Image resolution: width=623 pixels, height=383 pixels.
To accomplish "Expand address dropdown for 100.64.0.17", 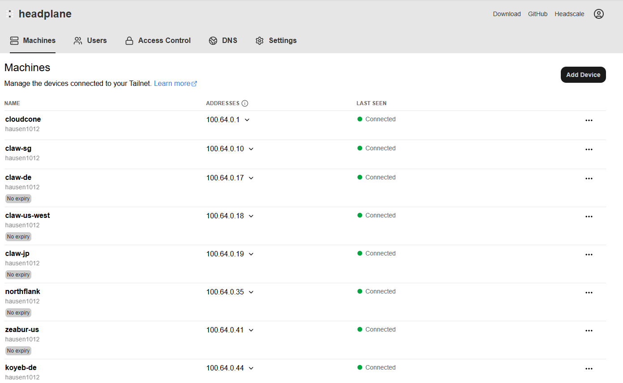I will [251, 178].
